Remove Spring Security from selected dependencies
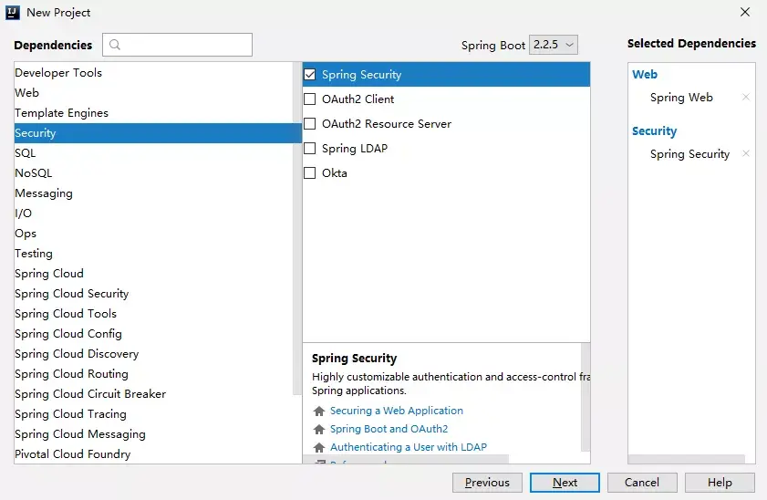The image size is (767, 500). tap(745, 153)
